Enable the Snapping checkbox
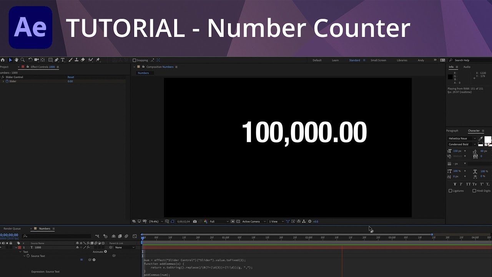Image resolution: width=492 pixels, height=277 pixels. pos(134,60)
